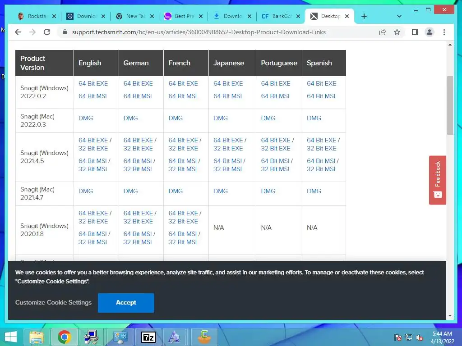Open the Windows Start button

coord(11,337)
